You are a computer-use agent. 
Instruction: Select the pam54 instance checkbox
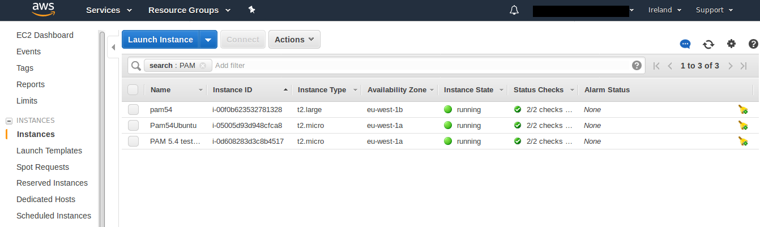(x=133, y=110)
